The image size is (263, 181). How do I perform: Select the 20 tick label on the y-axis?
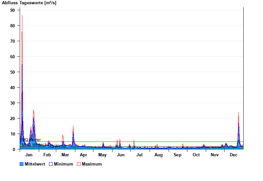[x=12, y=118]
